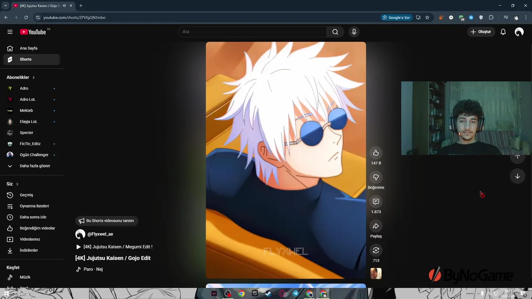Go to the YouTube logo home
Image resolution: width=532 pixels, height=299 pixels.
[33, 32]
